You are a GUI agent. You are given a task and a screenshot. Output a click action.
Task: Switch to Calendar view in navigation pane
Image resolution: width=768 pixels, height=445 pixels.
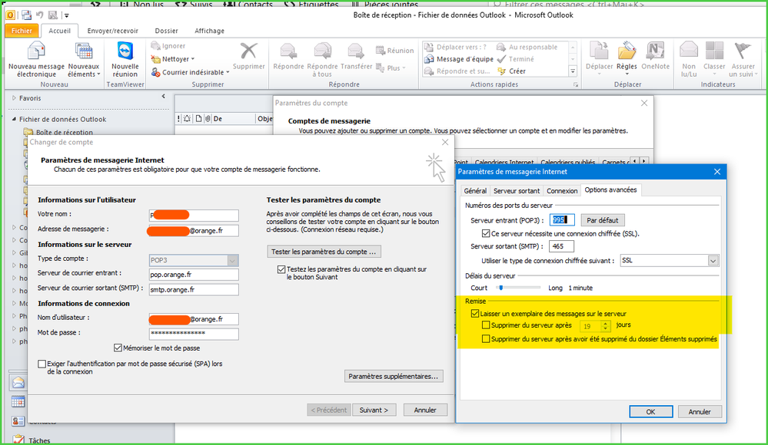[18, 402]
